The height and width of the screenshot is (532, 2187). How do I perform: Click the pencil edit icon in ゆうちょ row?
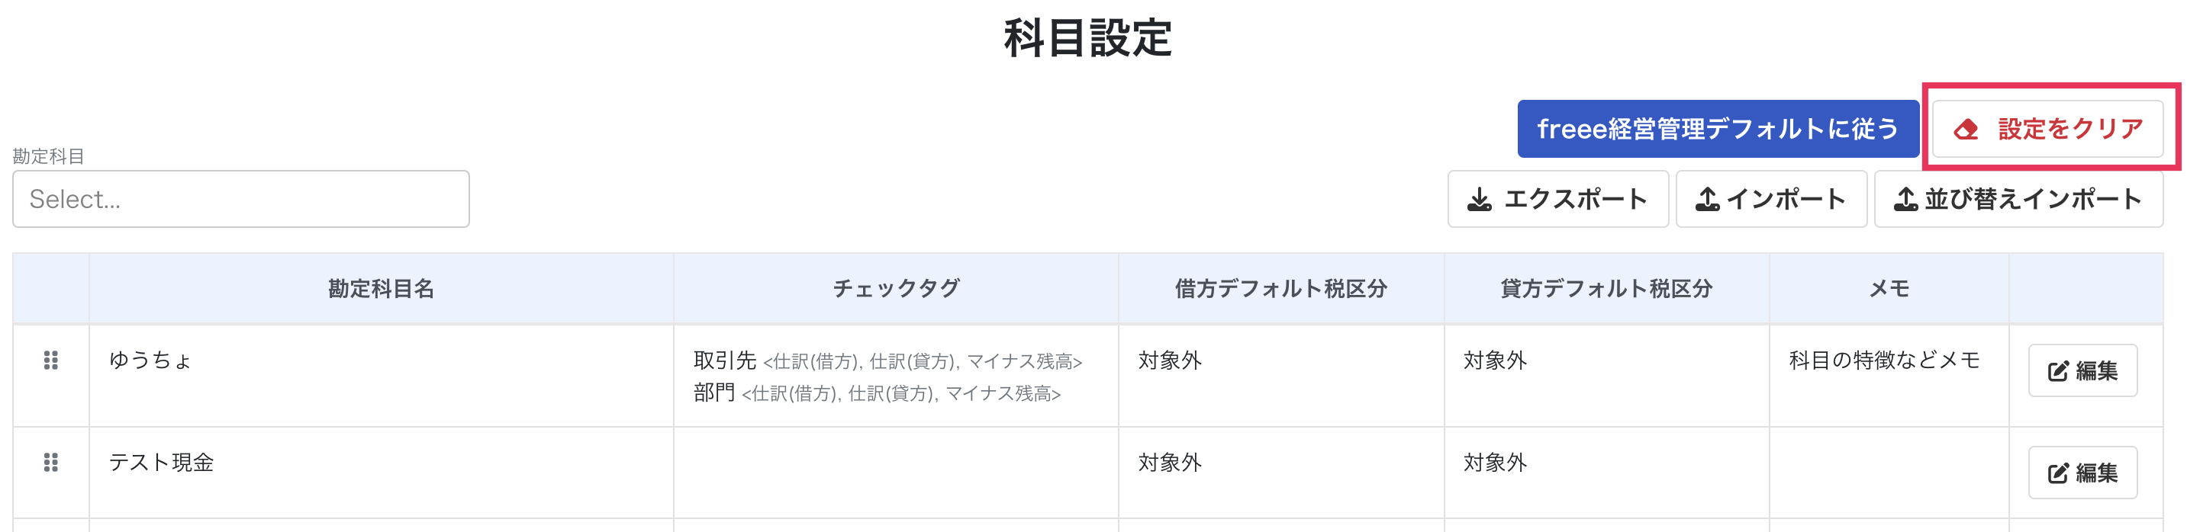(x=2058, y=372)
